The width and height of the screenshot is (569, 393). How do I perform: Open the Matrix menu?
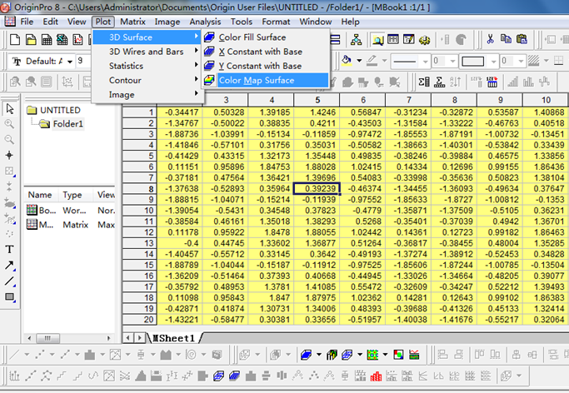click(132, 22)
